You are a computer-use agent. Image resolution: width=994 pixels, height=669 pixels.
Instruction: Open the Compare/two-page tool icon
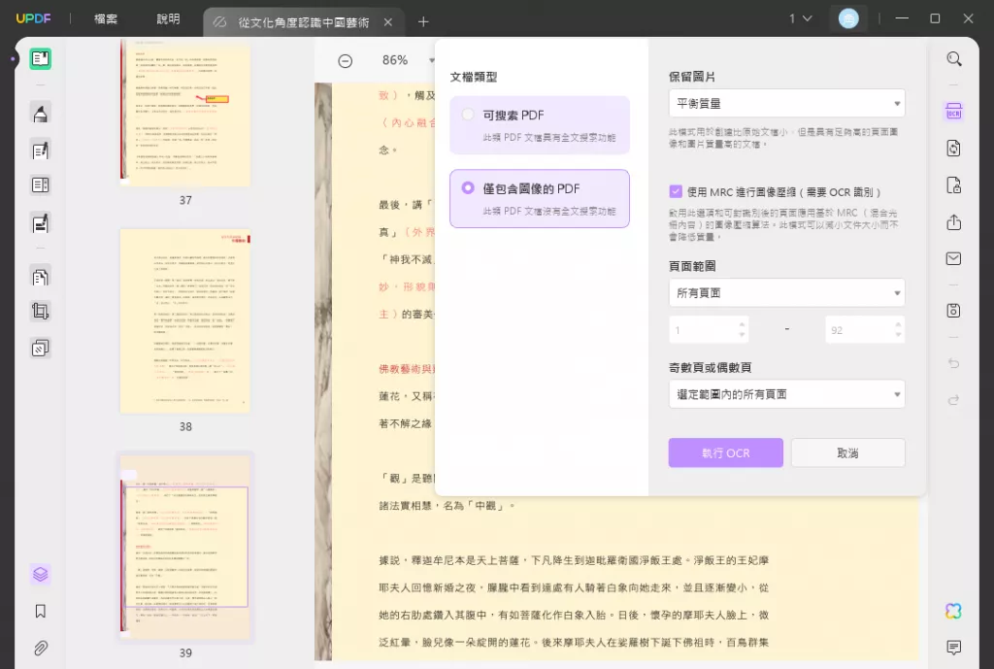(41, 185)
